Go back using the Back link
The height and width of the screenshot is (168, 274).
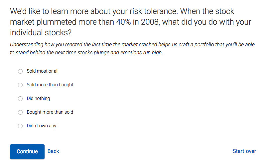(x=53, y=151)
